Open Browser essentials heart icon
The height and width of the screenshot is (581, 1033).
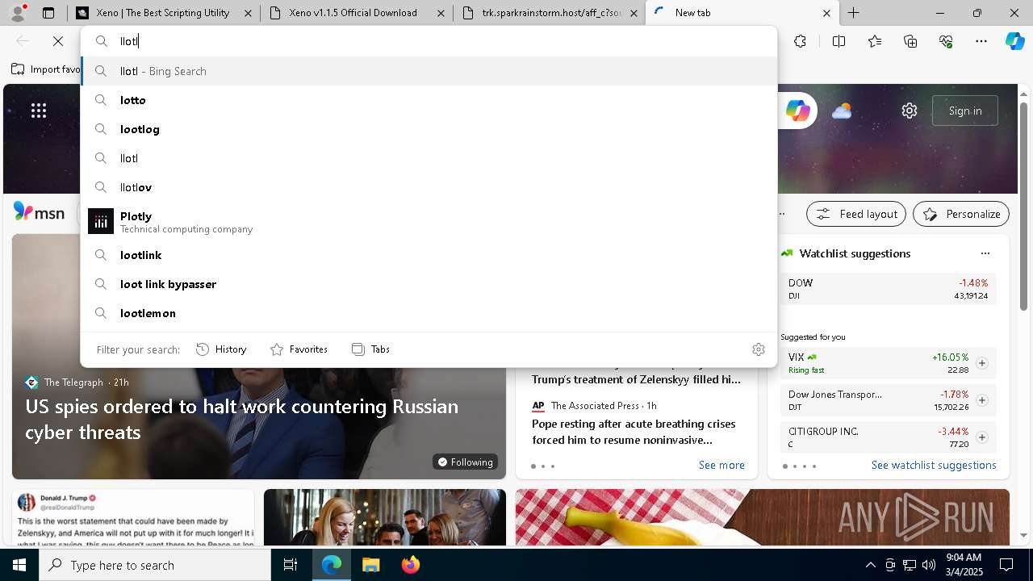pos(946,41)
